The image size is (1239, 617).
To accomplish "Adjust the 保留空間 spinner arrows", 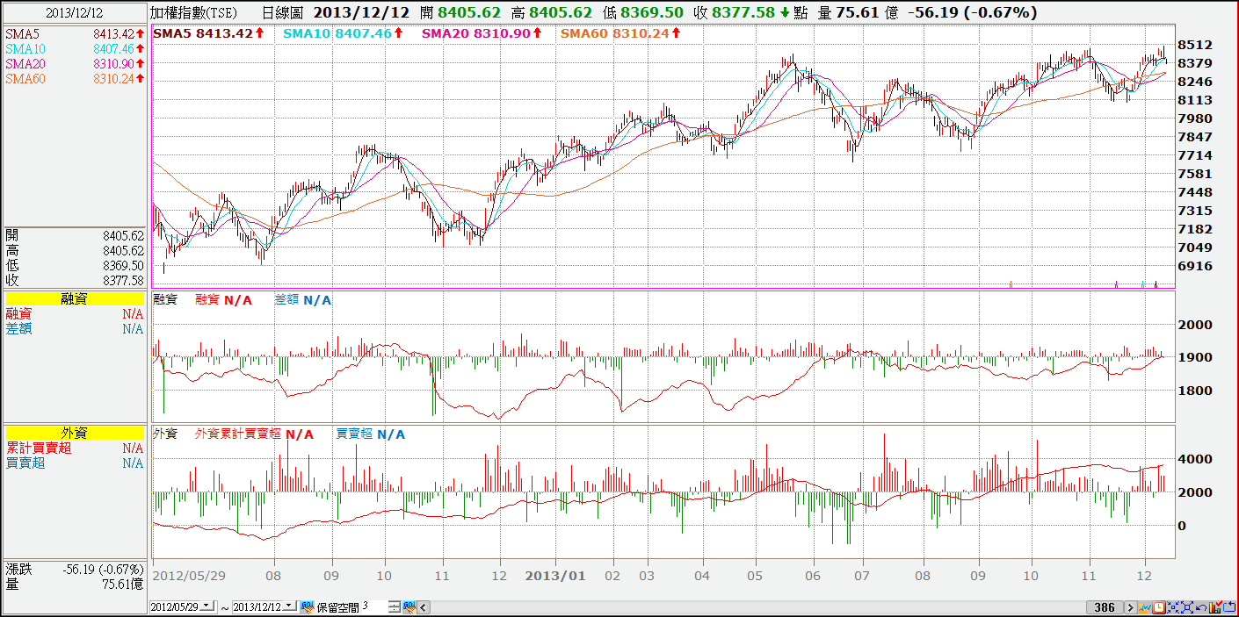I will (x=394, y=607).
